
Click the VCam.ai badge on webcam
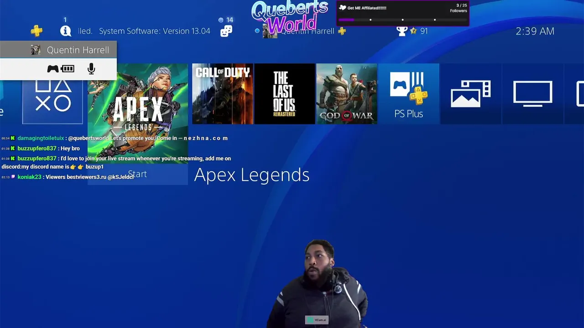pos(317,320)
